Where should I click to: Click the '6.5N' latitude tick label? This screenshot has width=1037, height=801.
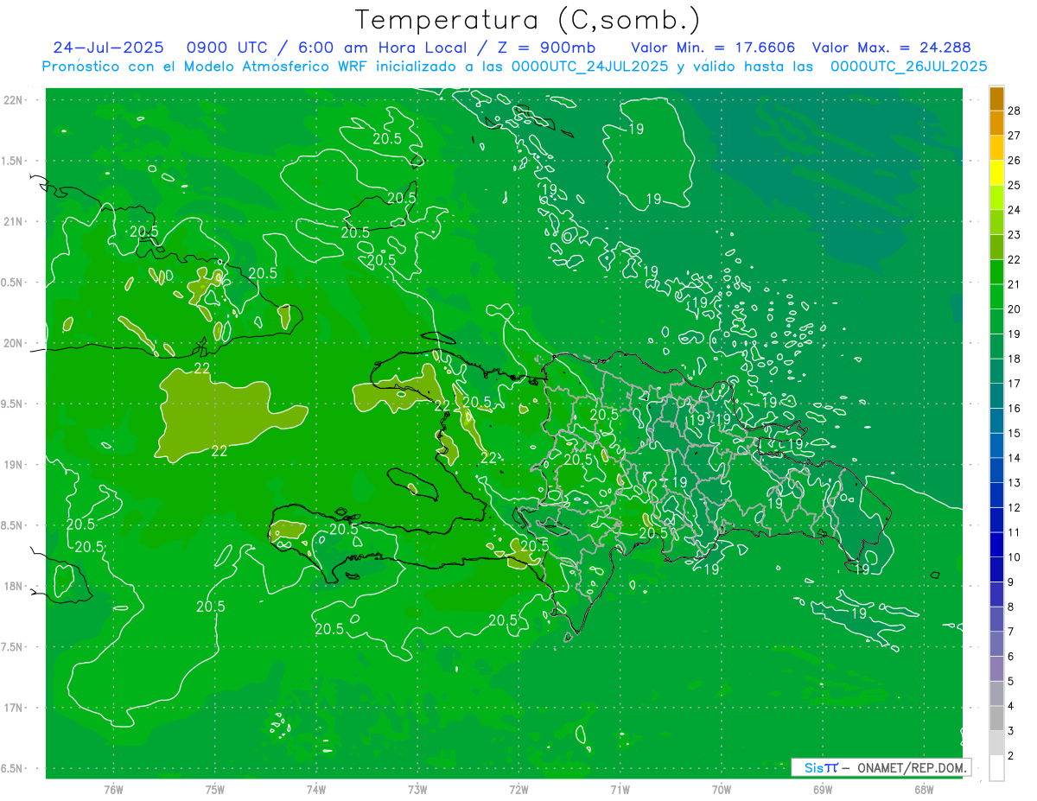coord(12,768)
